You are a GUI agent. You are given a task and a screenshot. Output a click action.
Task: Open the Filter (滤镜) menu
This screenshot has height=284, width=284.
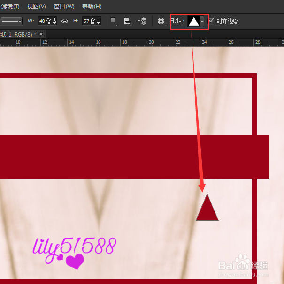click(x=10, y=7)
